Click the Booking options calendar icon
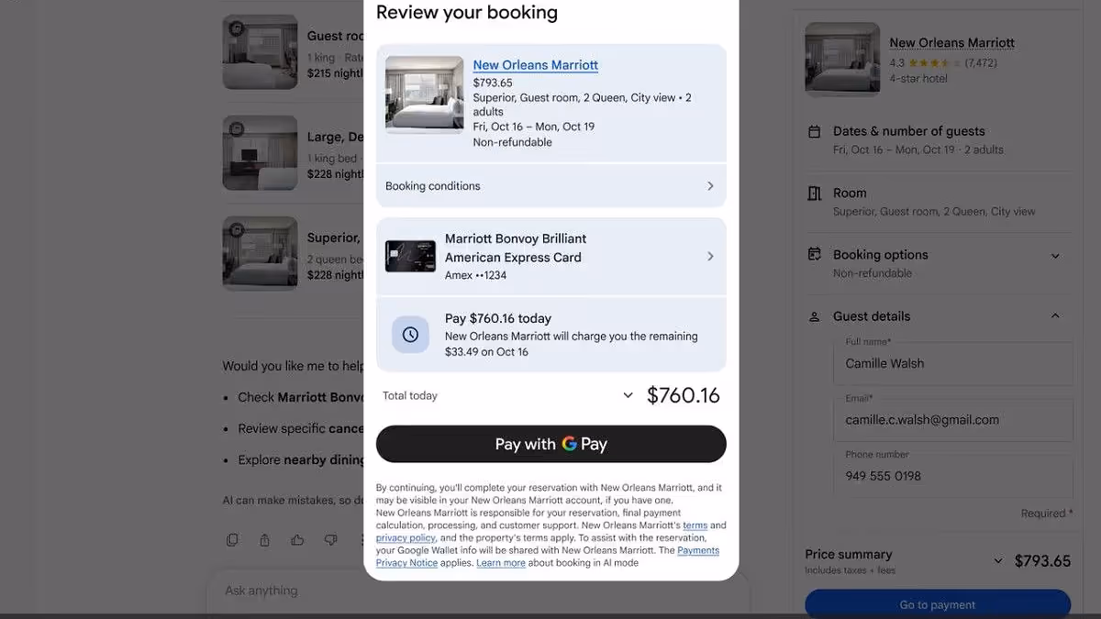Image resolution: width=1101 pixels, height=619 pixels. point(814,254)
